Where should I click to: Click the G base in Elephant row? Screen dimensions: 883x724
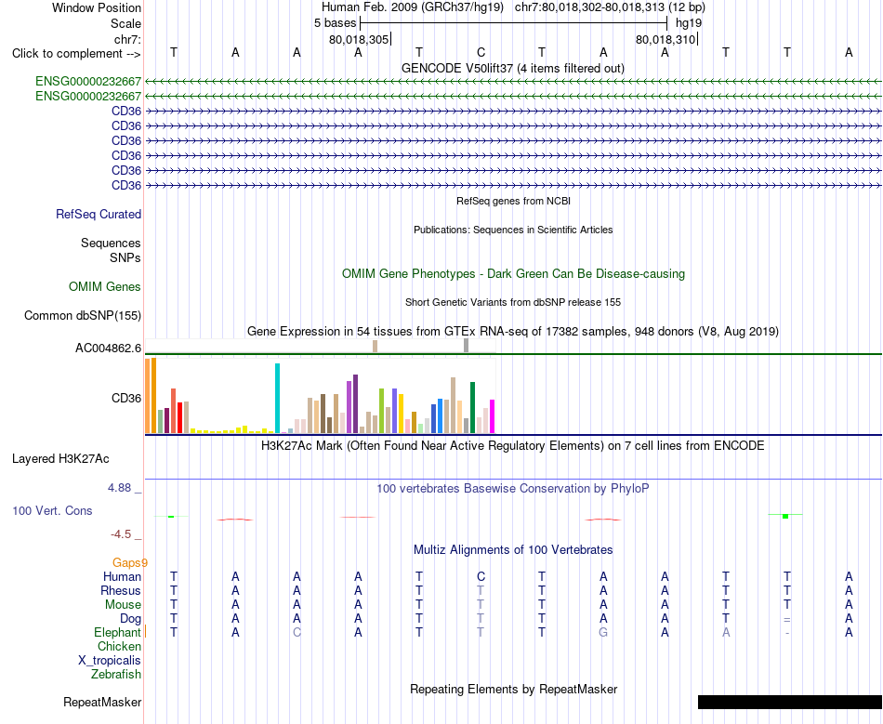(x=603, y=632)
